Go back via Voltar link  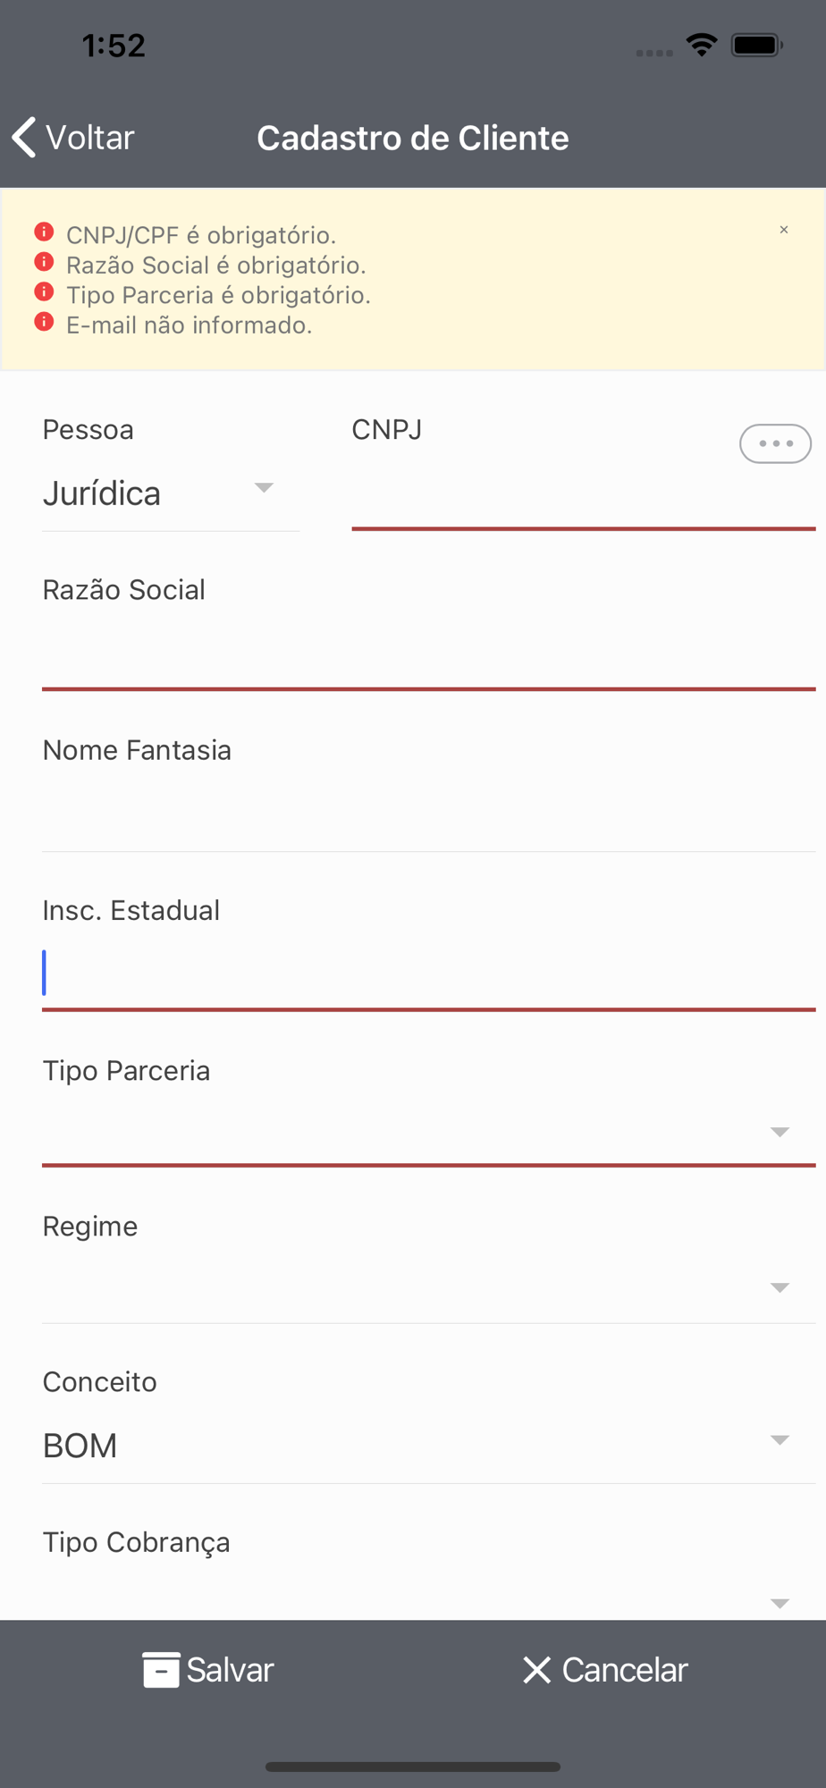tap(89, 138)
